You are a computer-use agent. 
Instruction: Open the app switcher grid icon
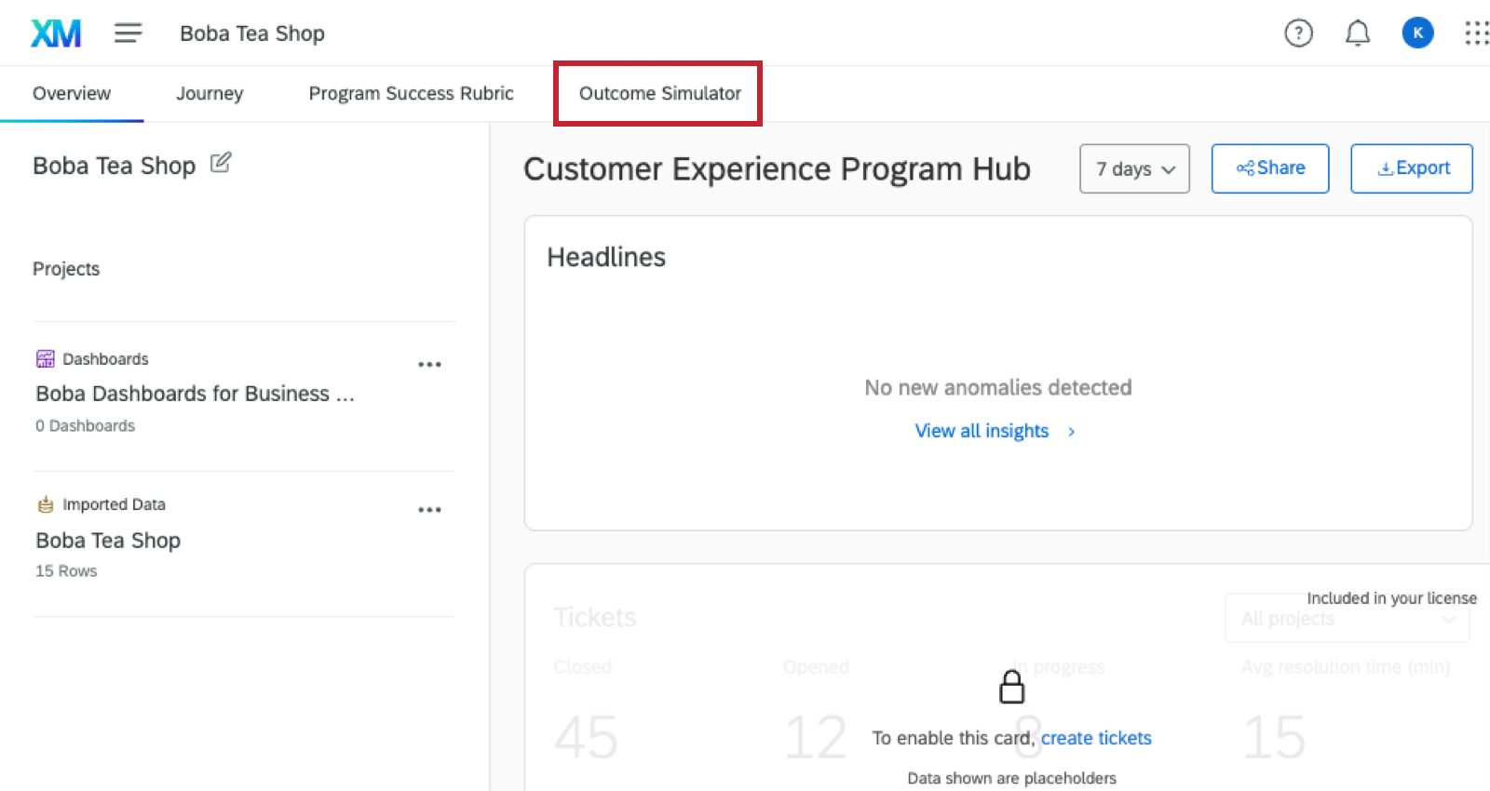click(x=1476, y=34)
